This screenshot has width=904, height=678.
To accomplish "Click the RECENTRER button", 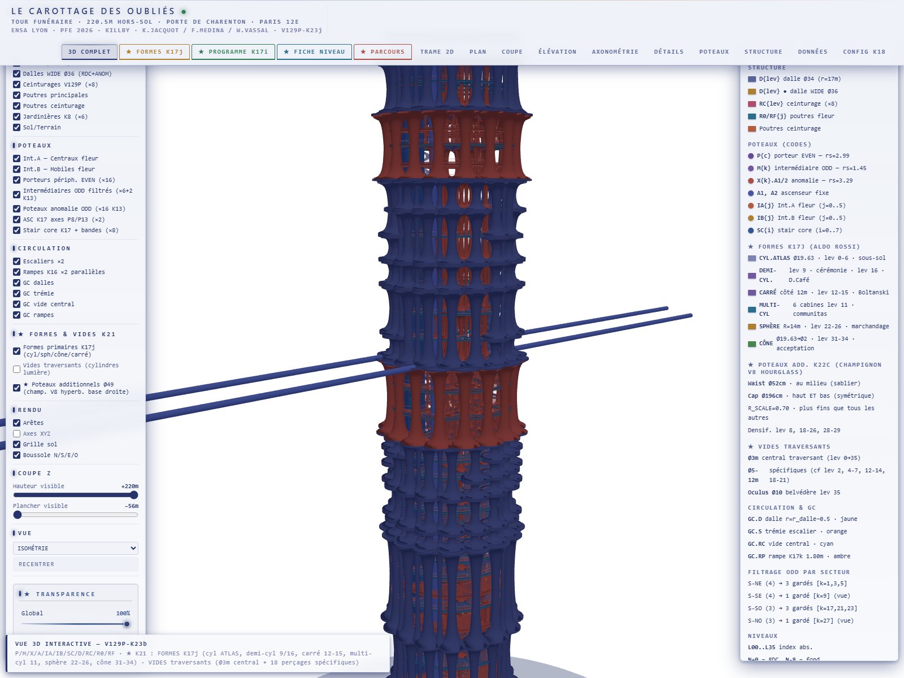I will click(76, 564).
